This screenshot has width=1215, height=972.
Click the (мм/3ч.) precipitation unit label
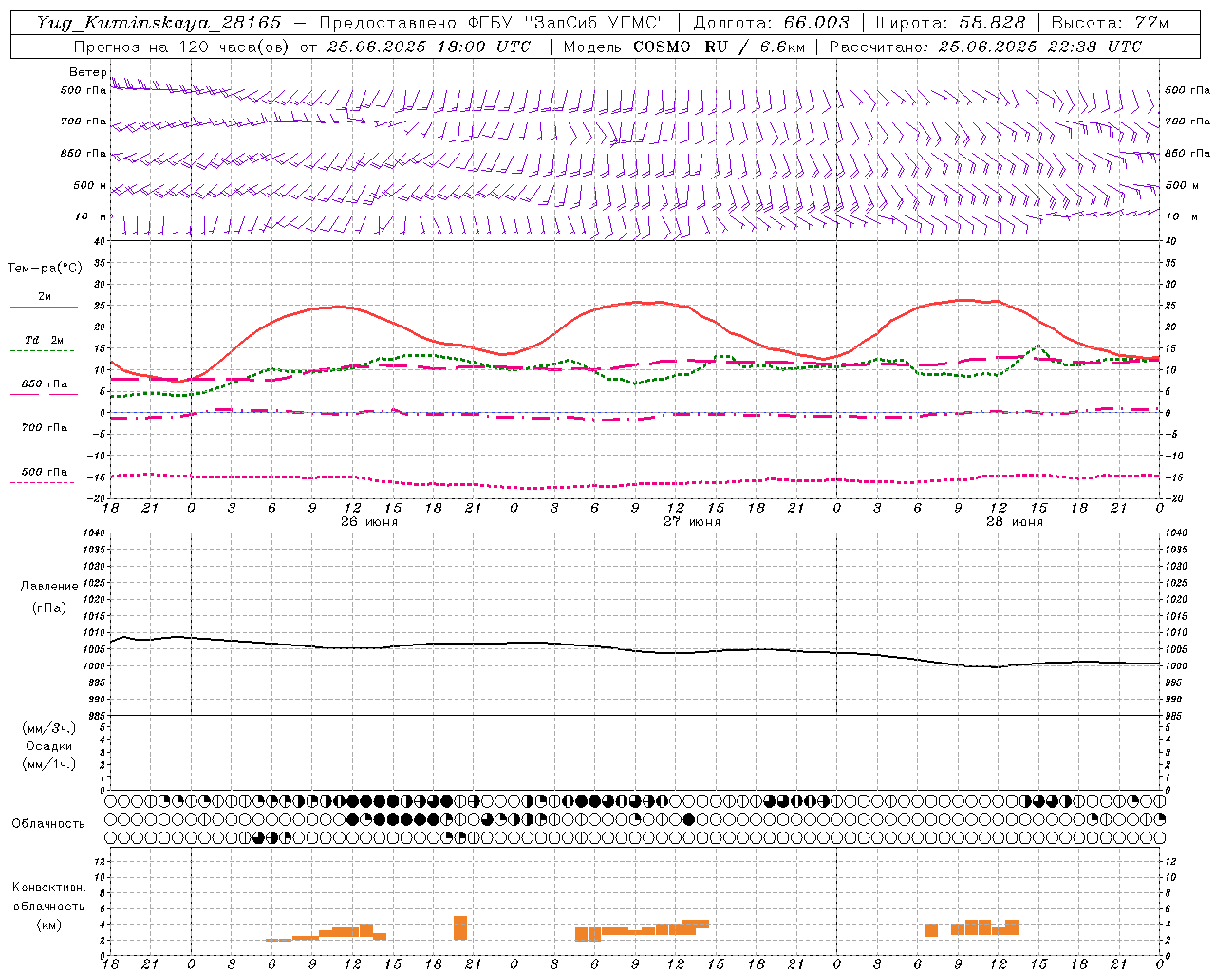[49, 728]
